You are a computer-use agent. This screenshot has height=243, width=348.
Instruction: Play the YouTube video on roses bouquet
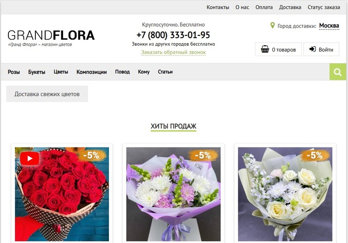click(x=29, y=159)
